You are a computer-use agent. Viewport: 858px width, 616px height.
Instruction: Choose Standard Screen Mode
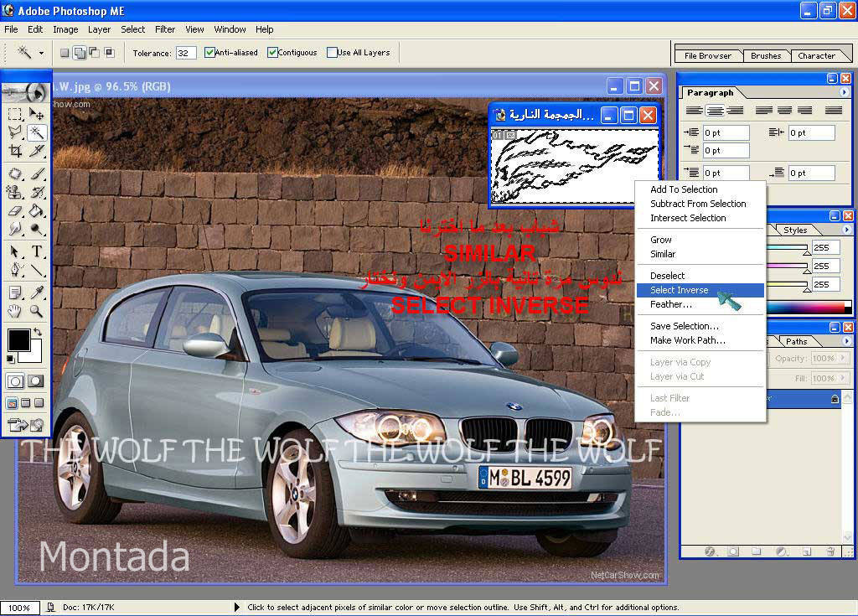(12, 404)
